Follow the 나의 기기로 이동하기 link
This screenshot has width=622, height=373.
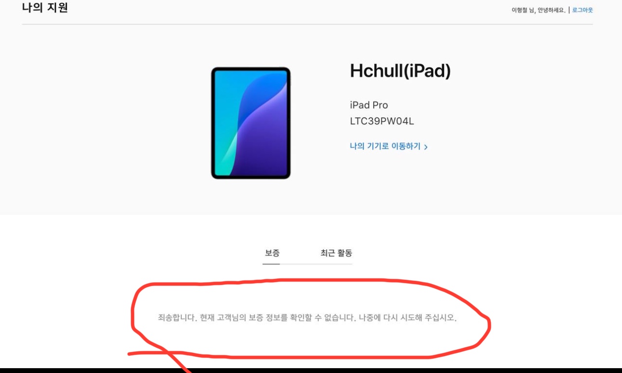[x=385, y=146]
